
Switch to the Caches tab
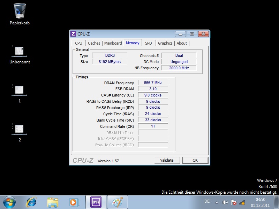click(x=94, y=43)
